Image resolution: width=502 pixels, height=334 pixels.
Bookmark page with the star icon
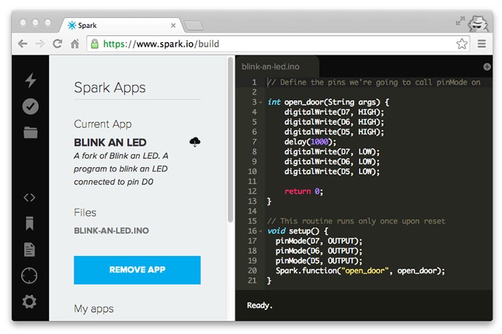click(x=462, y=43)
